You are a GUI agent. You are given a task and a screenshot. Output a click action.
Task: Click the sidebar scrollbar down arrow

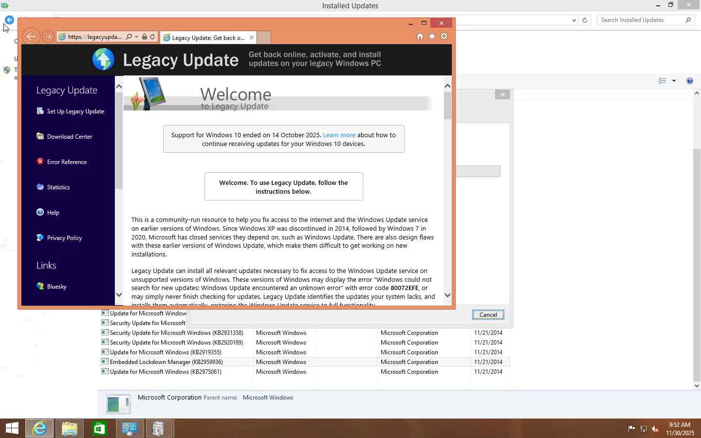click(x=119, y=294)
